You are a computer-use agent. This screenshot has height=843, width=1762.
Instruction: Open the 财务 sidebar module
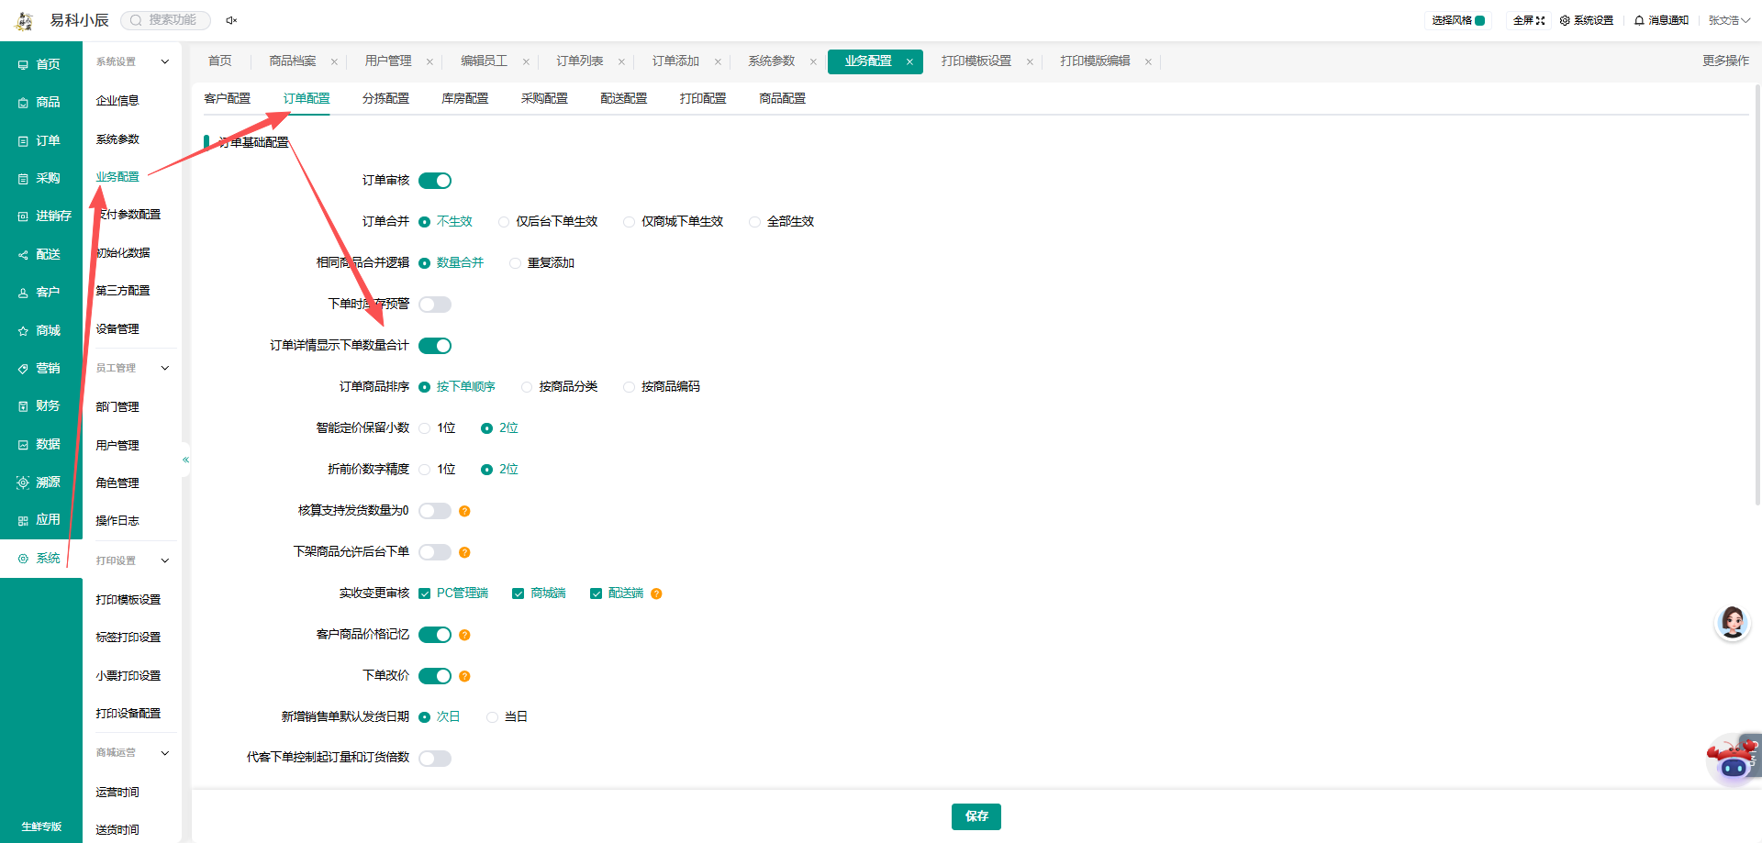pos(40,406)
